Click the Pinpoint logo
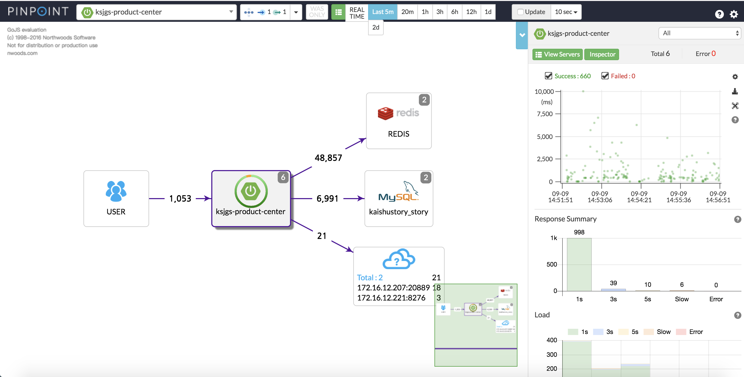This screenshot has height=377, width=744. (x=38, y=11)
